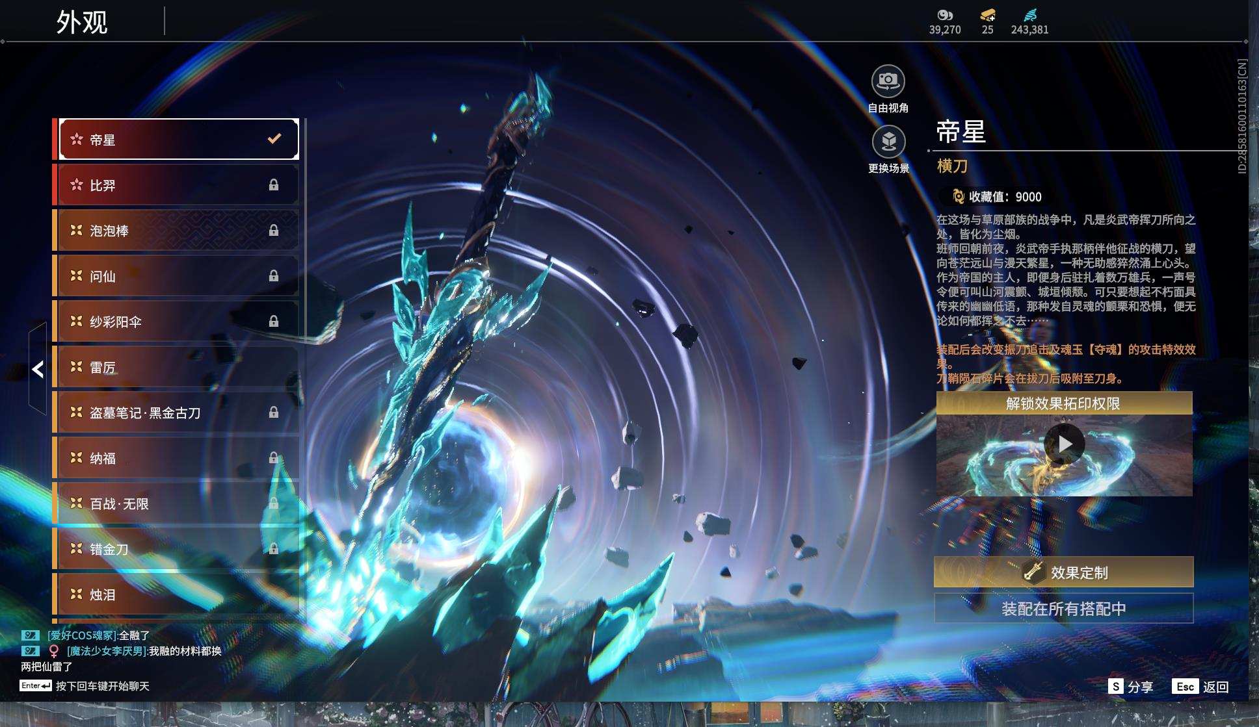The height and width of the screenshot is (727, 1259).
Task: Click the 更换场景 scene change icon
Action: [x=888, y=141]
